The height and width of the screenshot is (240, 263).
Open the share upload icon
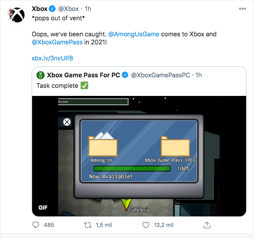point(207,225)
